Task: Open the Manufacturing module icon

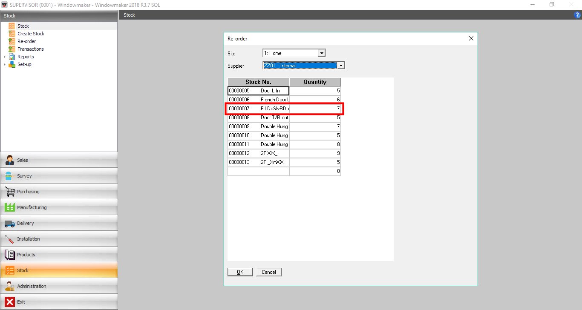Action: pos(9,207)
